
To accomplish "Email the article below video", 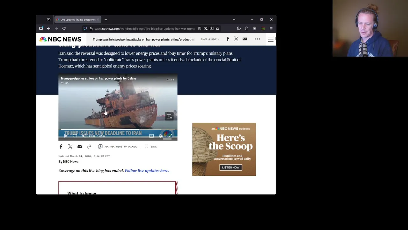I will pyautogui.click(x=80, y=146).
